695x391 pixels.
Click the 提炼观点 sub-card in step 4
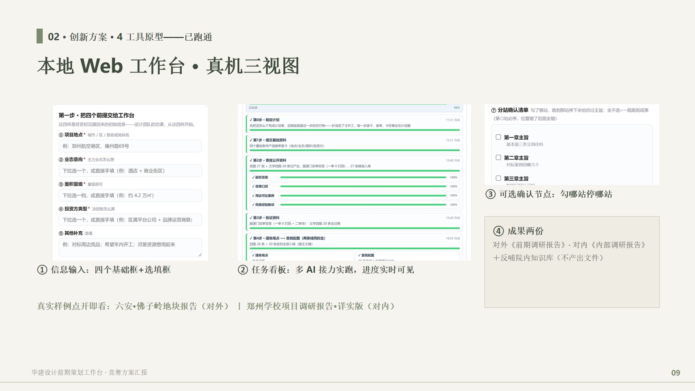pyautogui.click(x=301, y=256)
